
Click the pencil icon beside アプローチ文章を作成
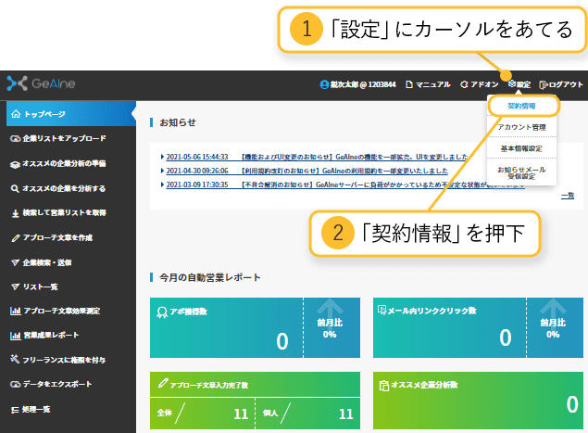coord(16,237)
